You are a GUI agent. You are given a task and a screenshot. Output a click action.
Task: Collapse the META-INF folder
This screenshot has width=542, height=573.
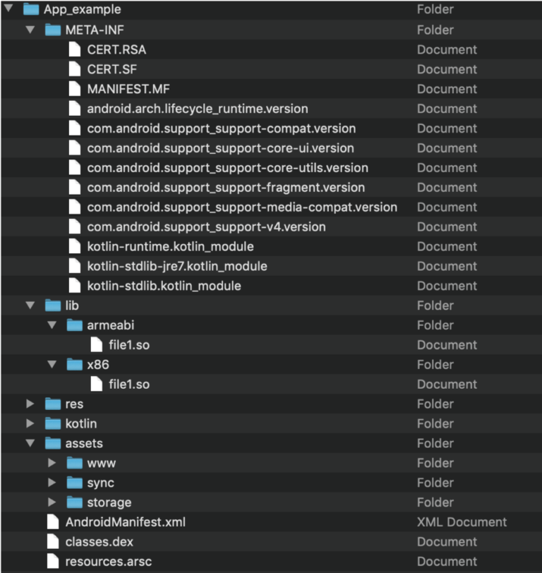coord(30,30)
